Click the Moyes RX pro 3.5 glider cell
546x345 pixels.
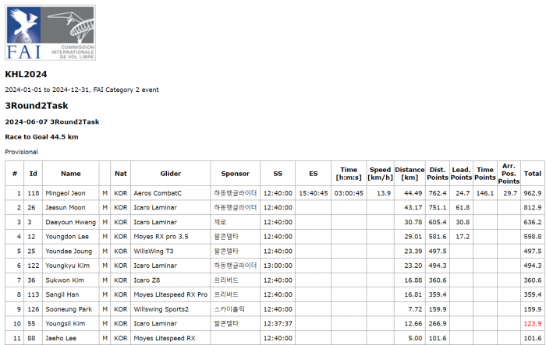[x=161, y=237]
